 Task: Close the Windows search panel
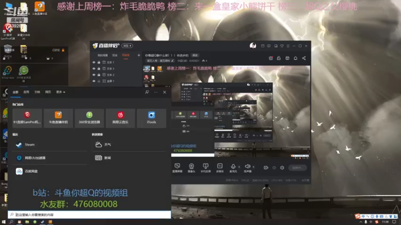pos(164,92)
